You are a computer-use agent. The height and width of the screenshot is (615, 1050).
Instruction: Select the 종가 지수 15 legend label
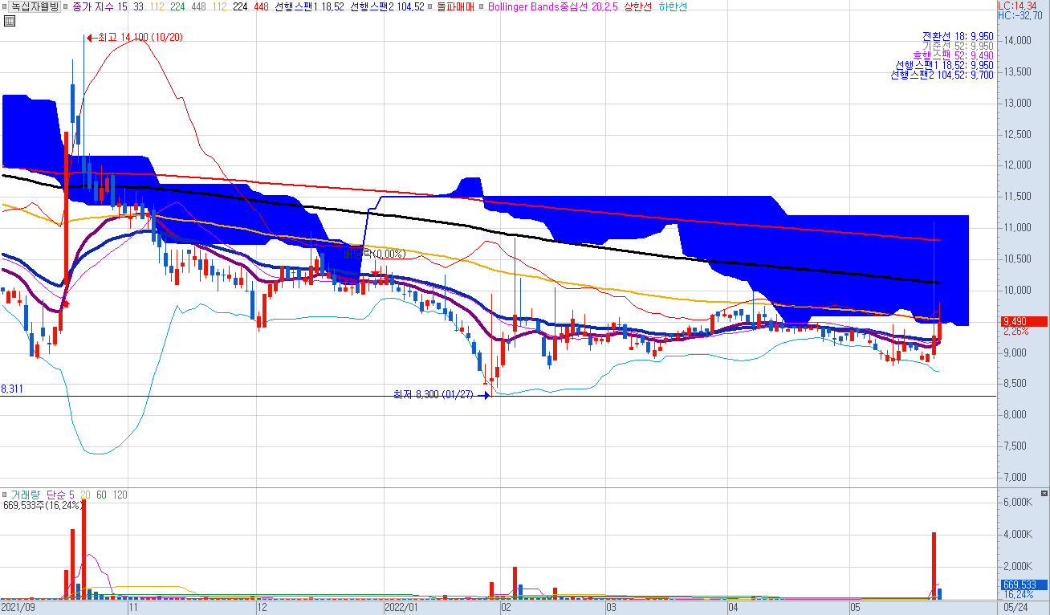tap(99, 6)
